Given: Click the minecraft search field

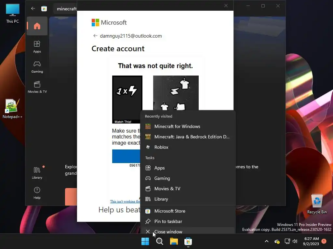Looking at the screenshot, I should click(x=65, y=9).
